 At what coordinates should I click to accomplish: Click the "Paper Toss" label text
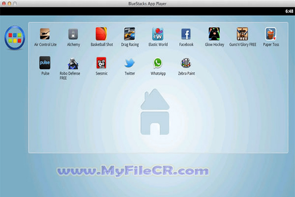[x=271, y=45]
